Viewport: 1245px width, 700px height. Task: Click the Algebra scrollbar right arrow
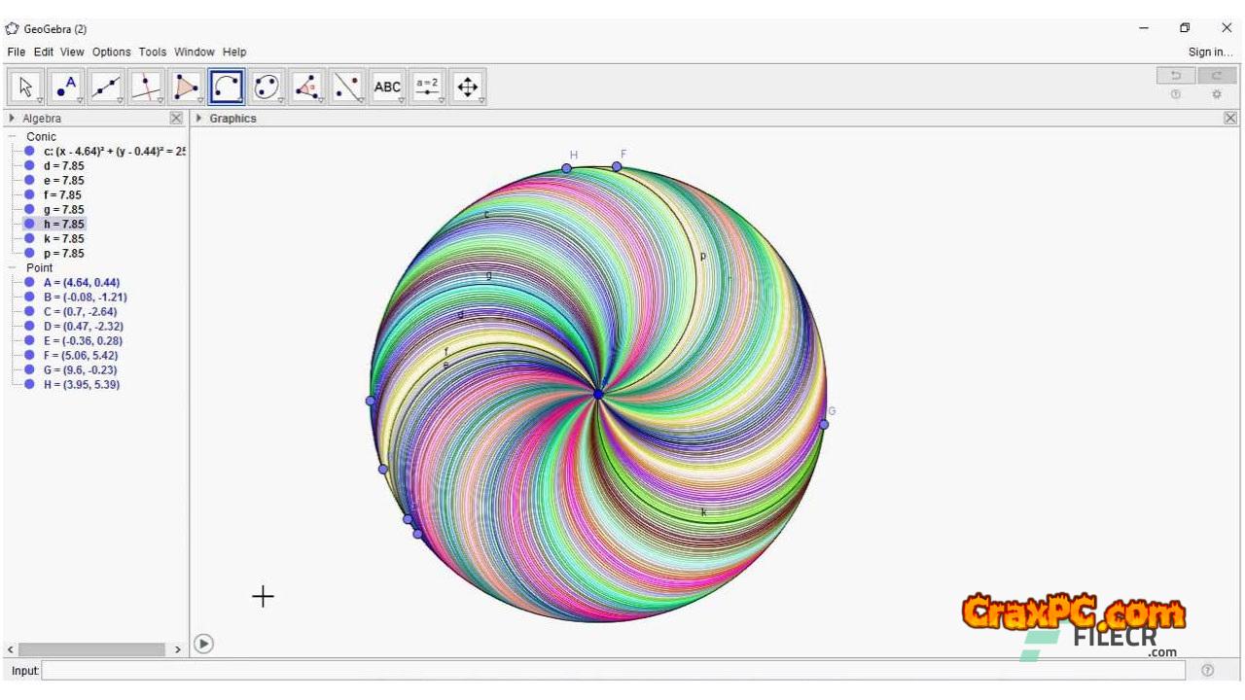[178, 649]
